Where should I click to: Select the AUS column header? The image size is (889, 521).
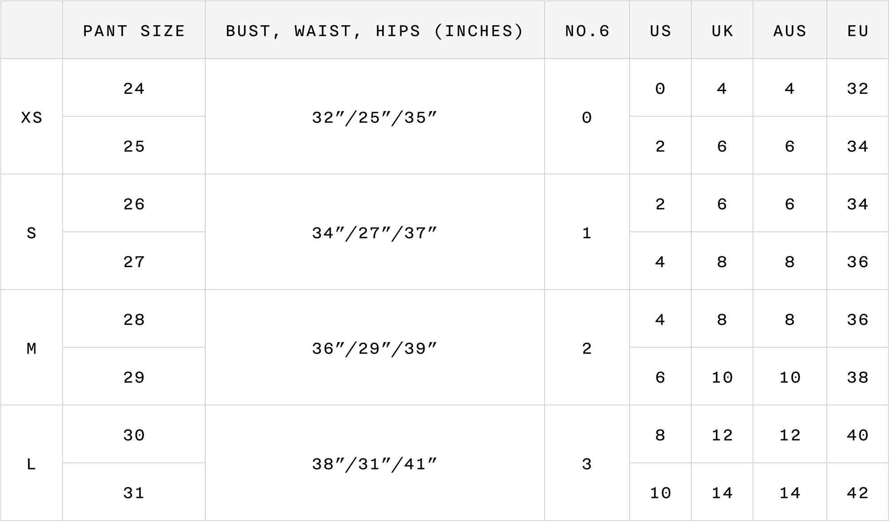pos(790,31)
